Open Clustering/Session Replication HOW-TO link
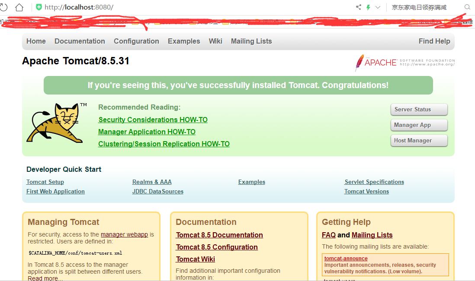Image resolution: width=475 pixels, height=281 pixels. click(x=164, y=144)
